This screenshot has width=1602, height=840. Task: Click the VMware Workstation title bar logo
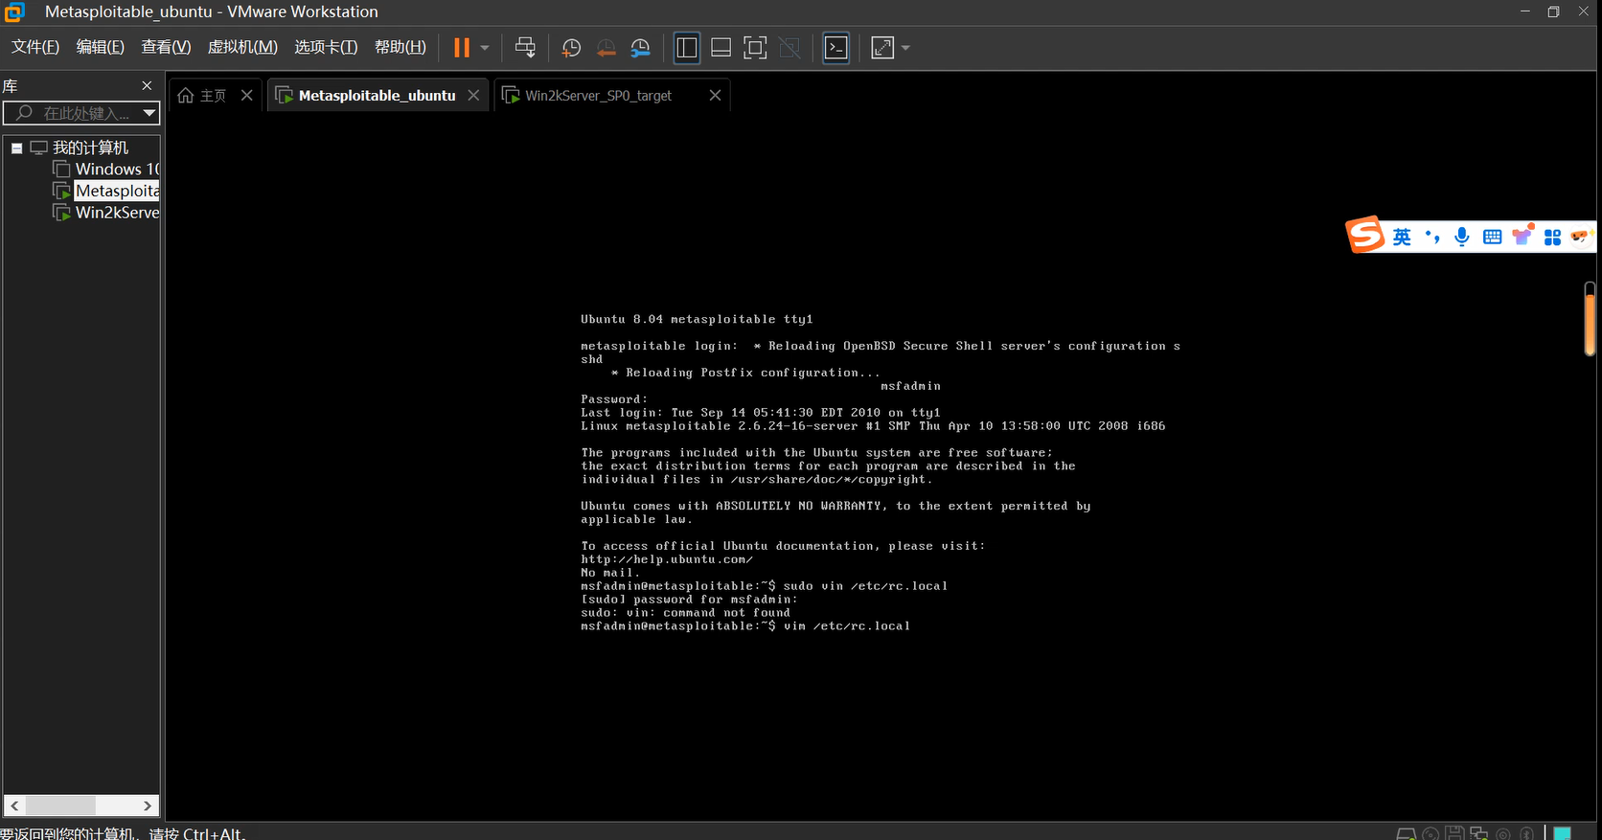(13, 11)
